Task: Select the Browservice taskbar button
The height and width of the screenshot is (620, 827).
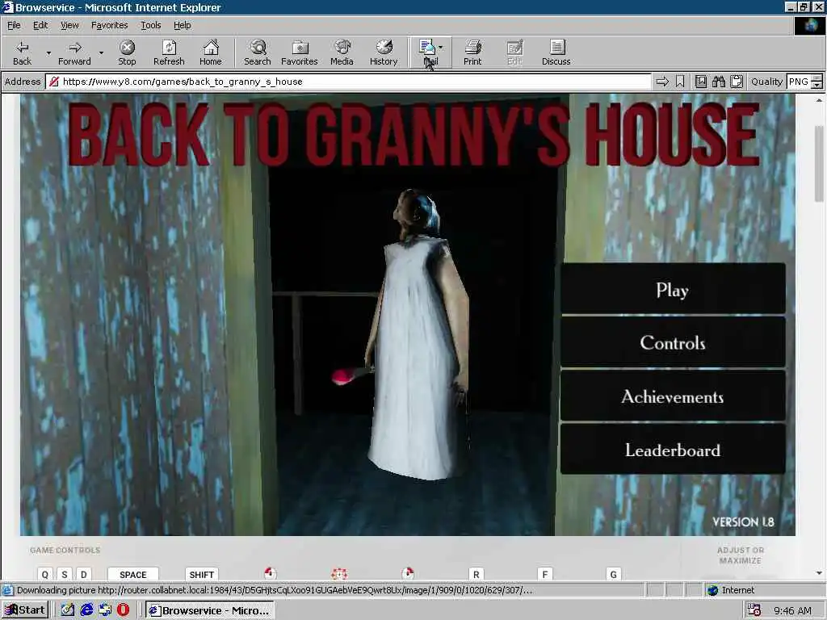Action: pos(210,610)
